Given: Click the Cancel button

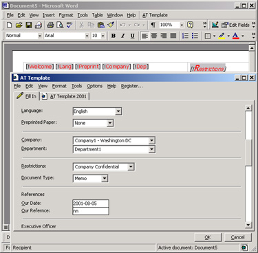Looking at the screenshot, I should click(237, 237).
